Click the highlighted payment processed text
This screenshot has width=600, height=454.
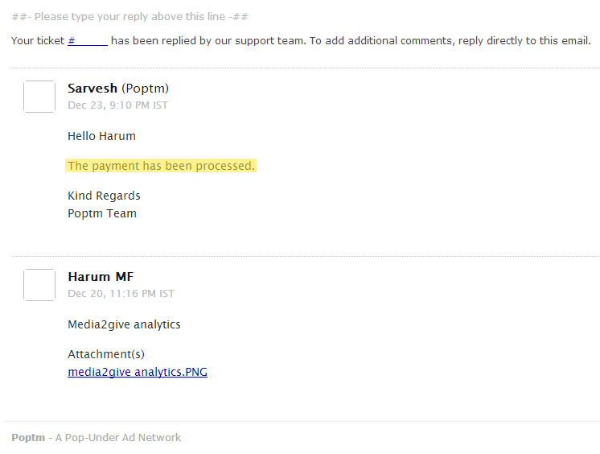coord(161,166)
